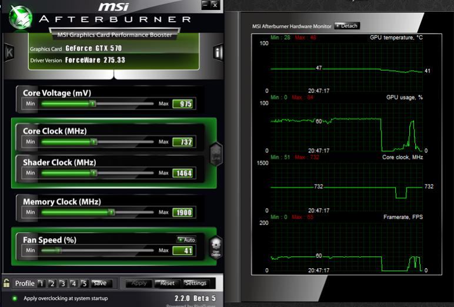Viewport: 454px width, 307px height.
Task: Click the Framerate FPS graph
Action: click(x=346, y=247)
